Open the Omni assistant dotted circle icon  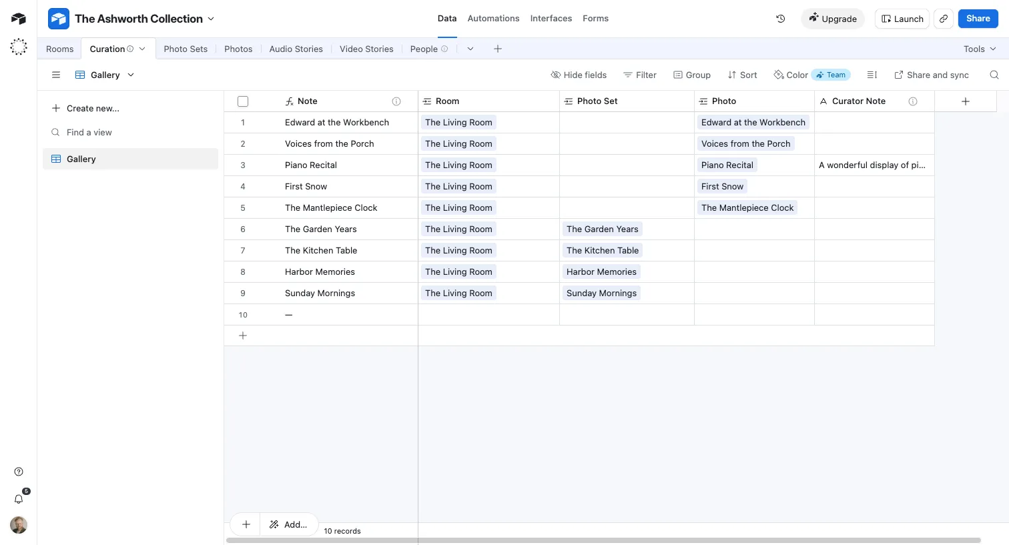coord(19,47)
